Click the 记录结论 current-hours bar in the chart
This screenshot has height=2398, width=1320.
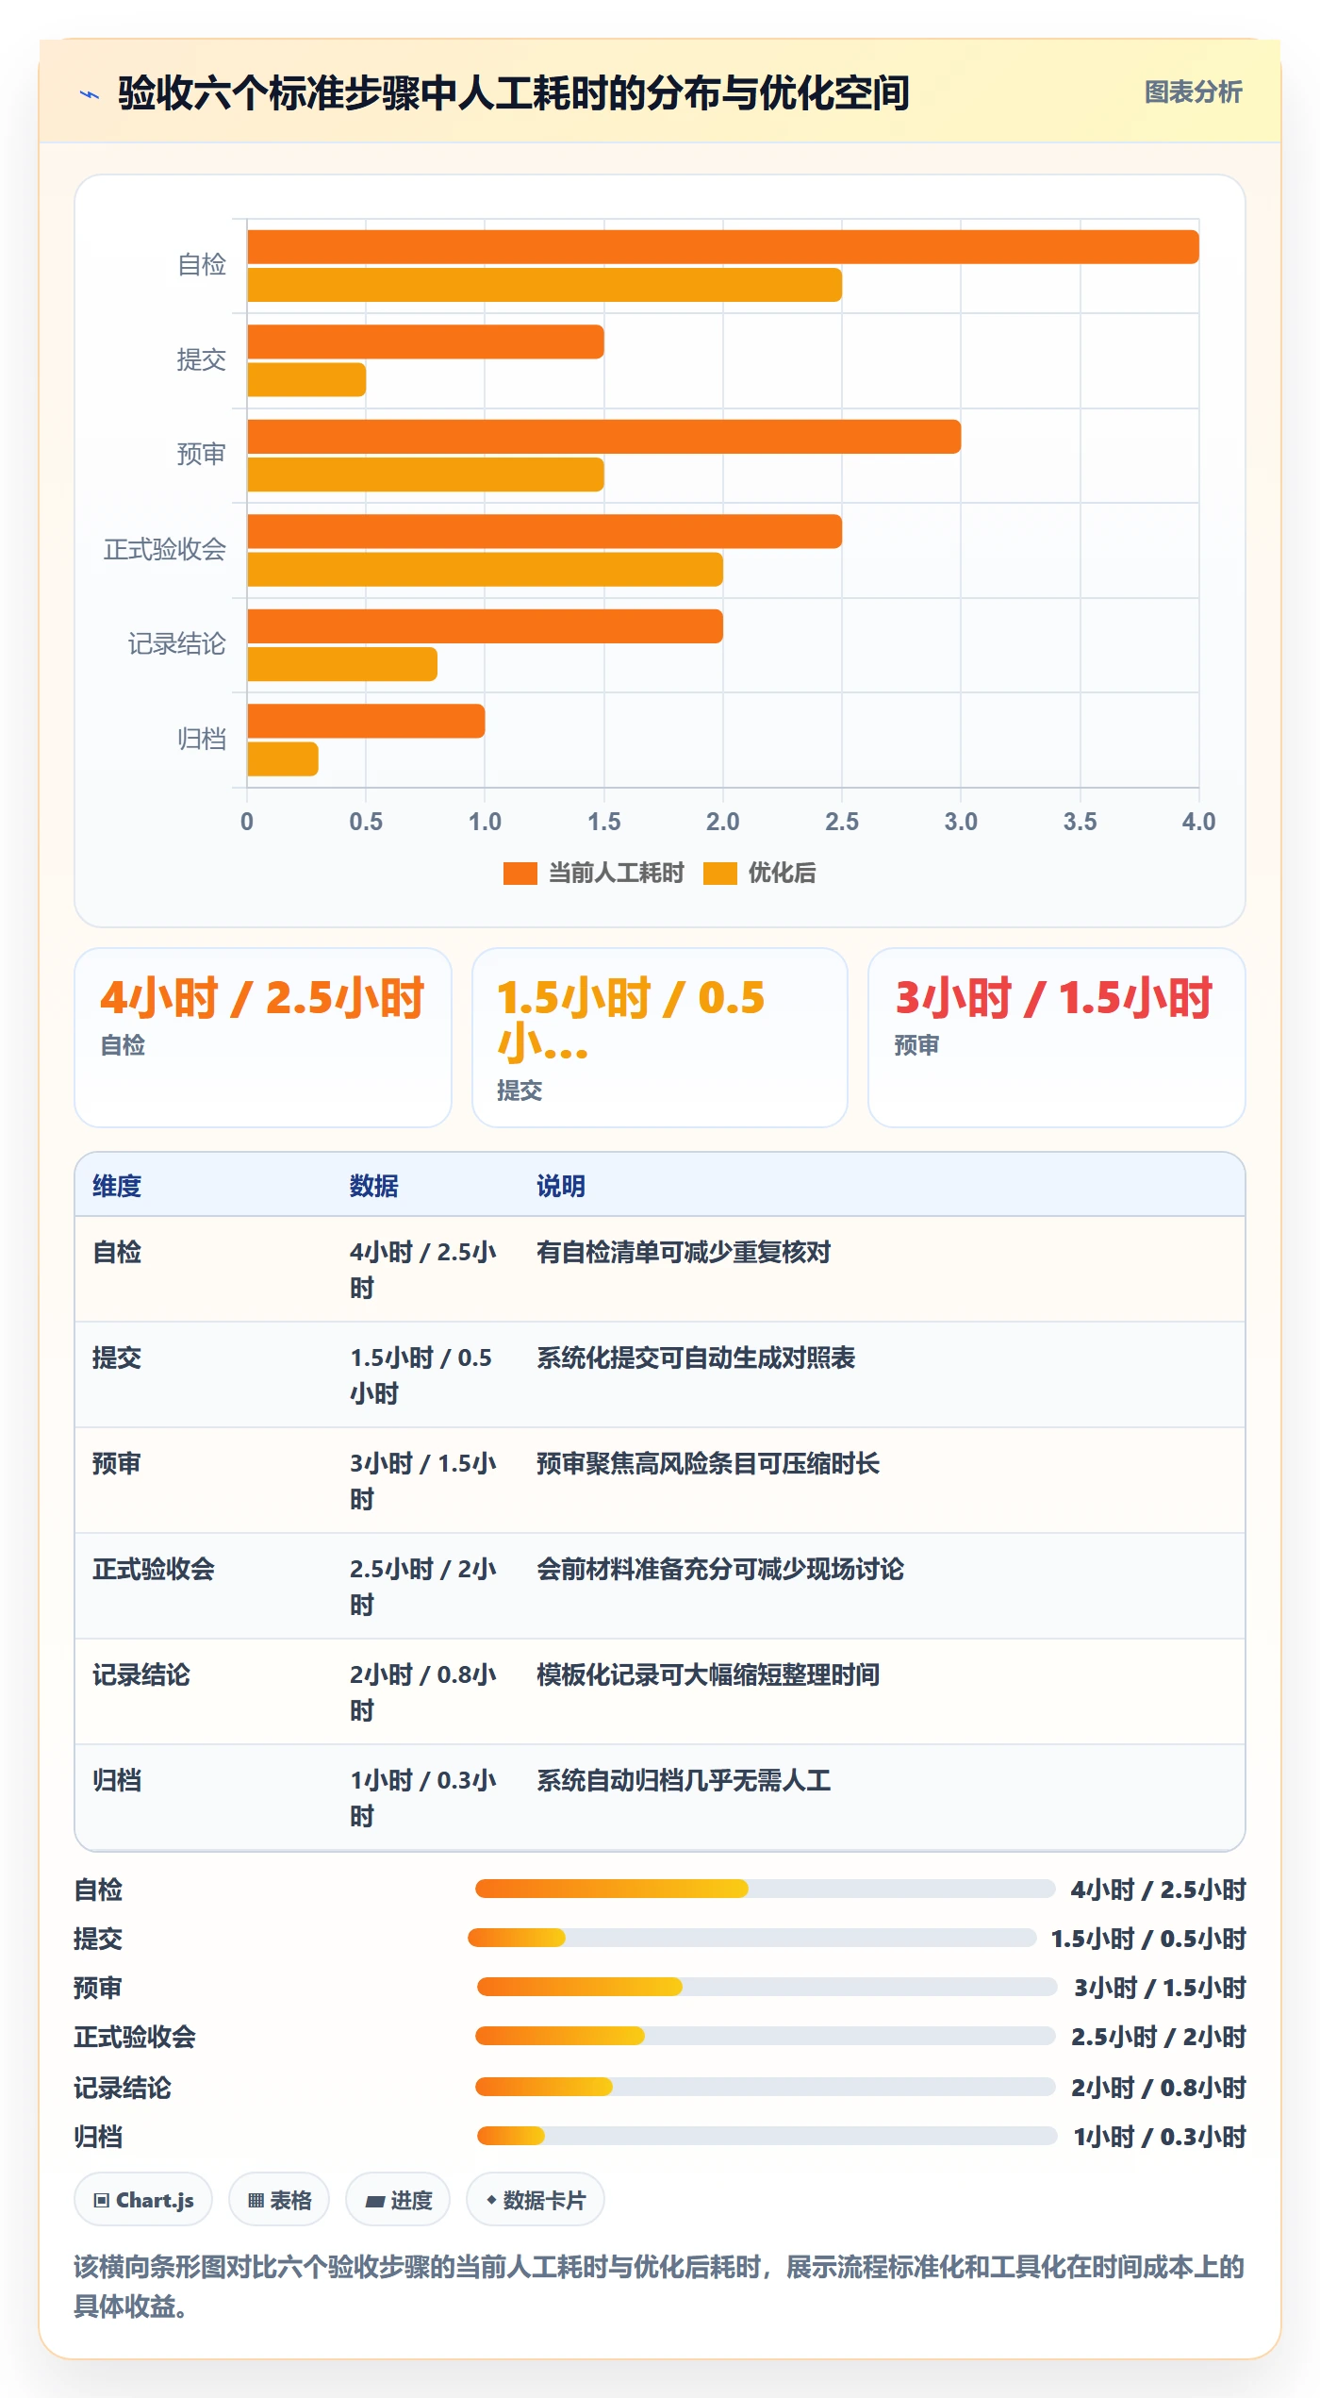(485, 626)
